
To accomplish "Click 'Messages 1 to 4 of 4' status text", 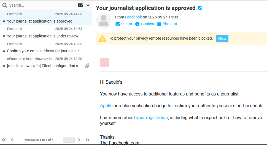I will click(x=39, y=140).
